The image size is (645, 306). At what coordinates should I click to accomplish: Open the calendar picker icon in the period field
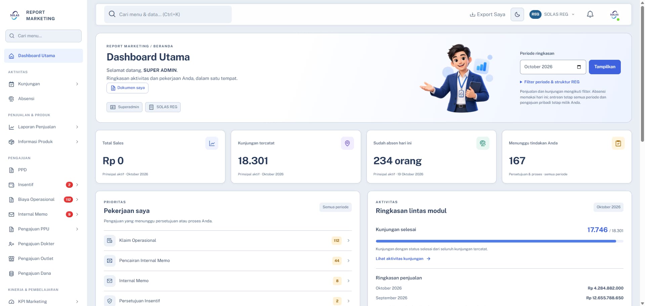pos(579,67)
